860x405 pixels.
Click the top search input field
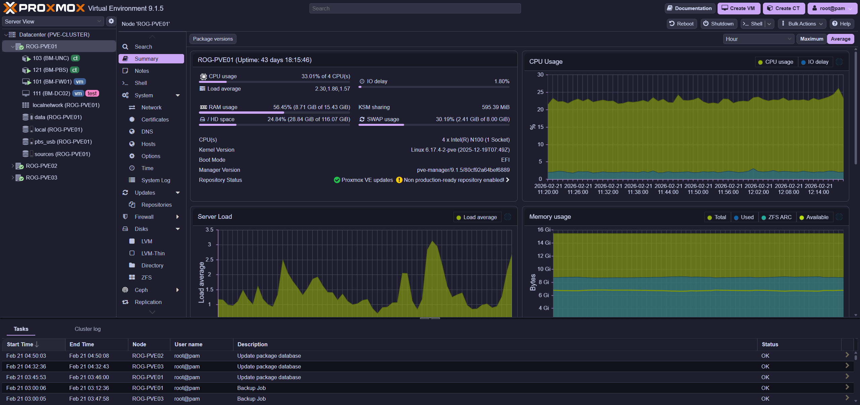[415, 8]
